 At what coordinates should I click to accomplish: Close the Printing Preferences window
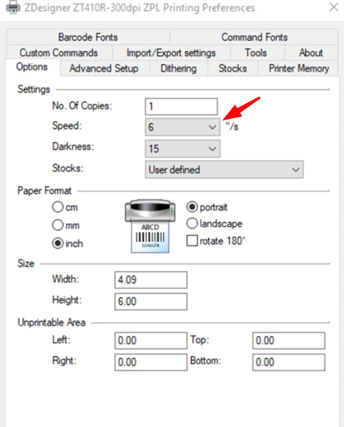coord(334,7)
